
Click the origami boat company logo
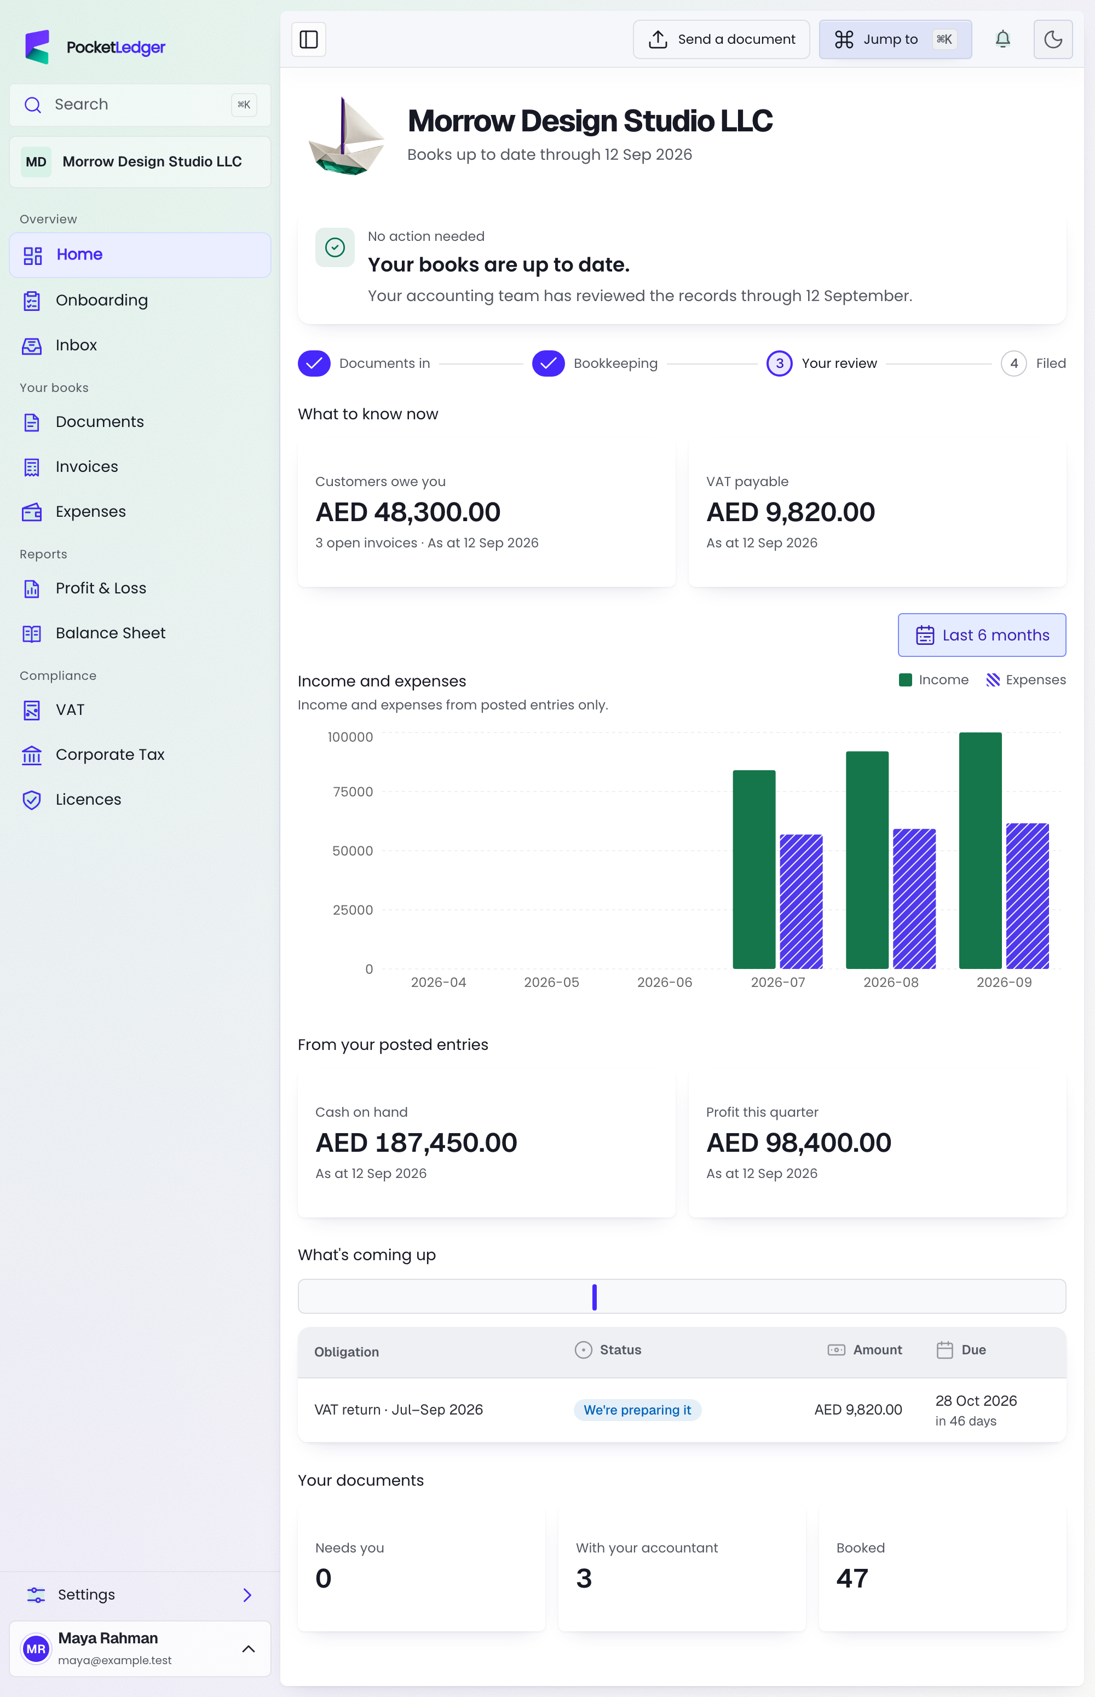pos(346,136)
